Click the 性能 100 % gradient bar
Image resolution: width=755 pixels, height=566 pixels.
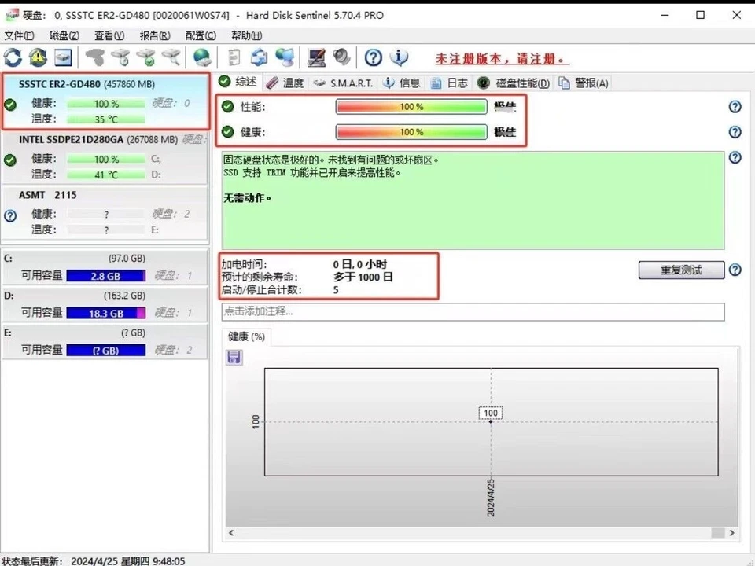tap(411, 107)
